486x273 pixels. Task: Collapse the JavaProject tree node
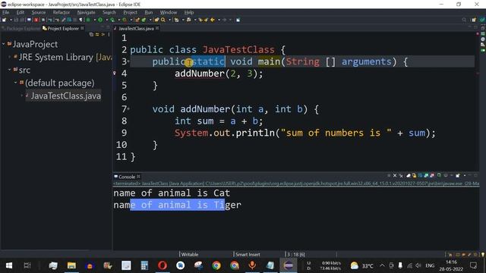pyautogui.click(x=3, y=44)
